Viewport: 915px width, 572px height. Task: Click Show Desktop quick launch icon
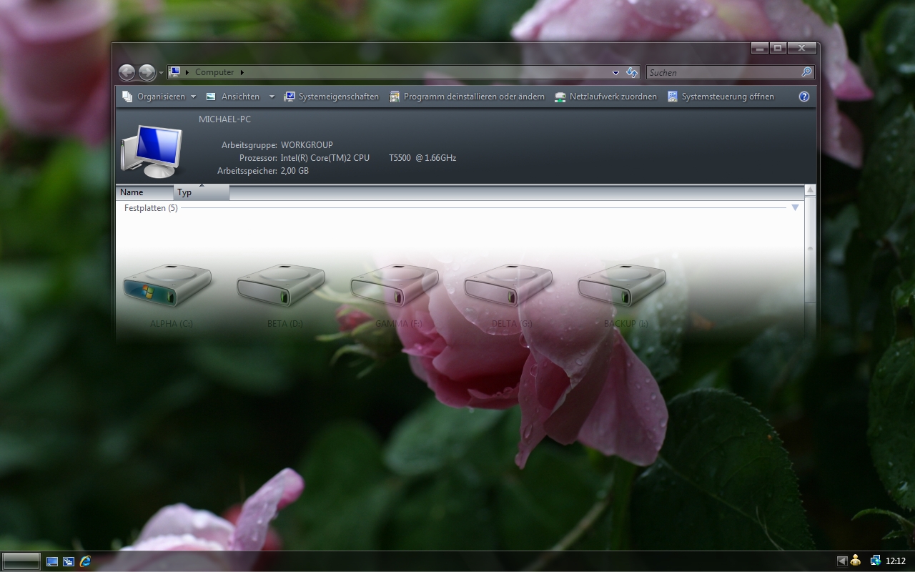(52, 561)
